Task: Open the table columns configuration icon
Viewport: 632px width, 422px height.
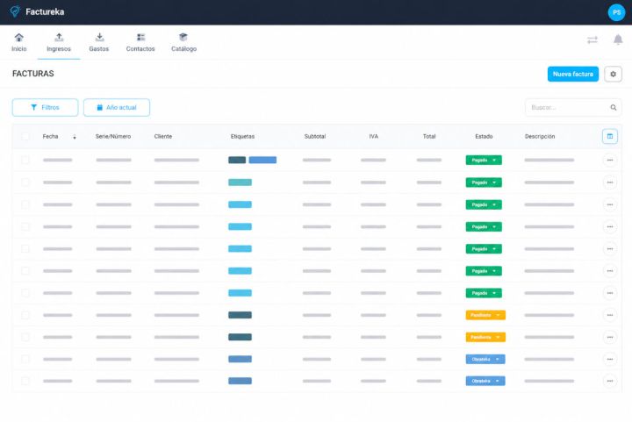Action: click(610, 137)
